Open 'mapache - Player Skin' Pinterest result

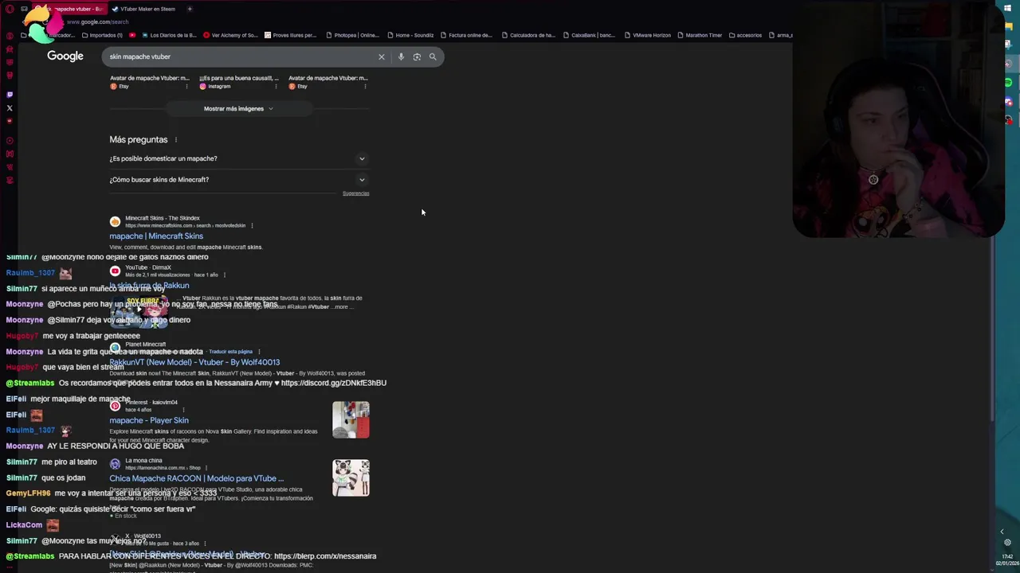point(149,420)
